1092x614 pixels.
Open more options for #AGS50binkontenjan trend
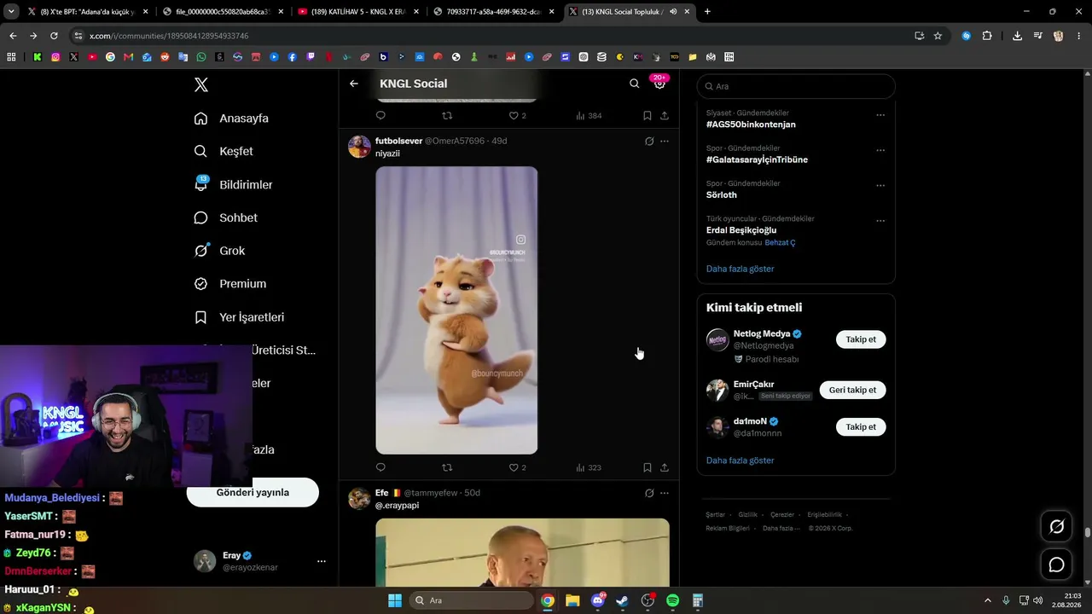pos(880,115)
